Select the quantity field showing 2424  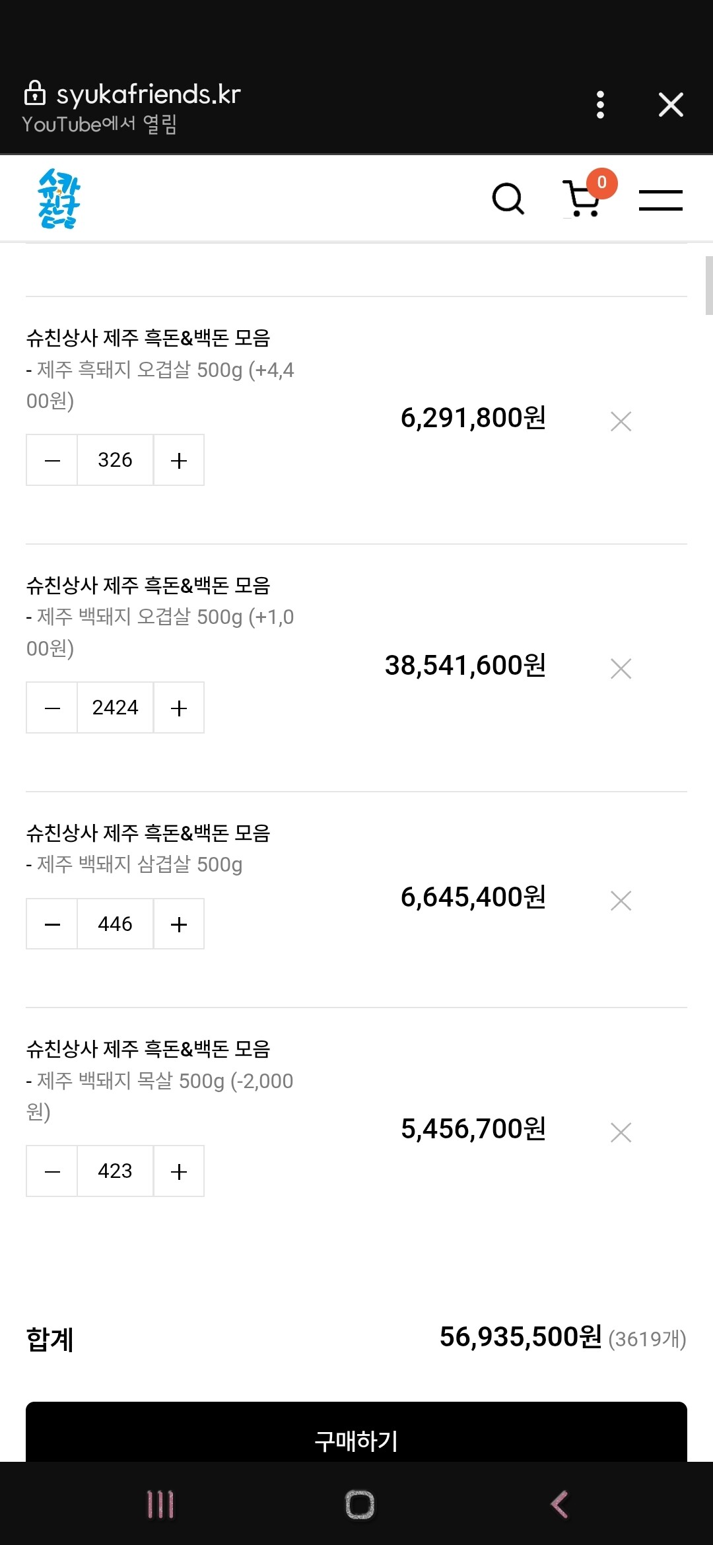(116, 708)
